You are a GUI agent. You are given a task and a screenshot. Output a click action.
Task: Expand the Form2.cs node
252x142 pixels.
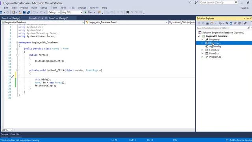pos(202,54)
